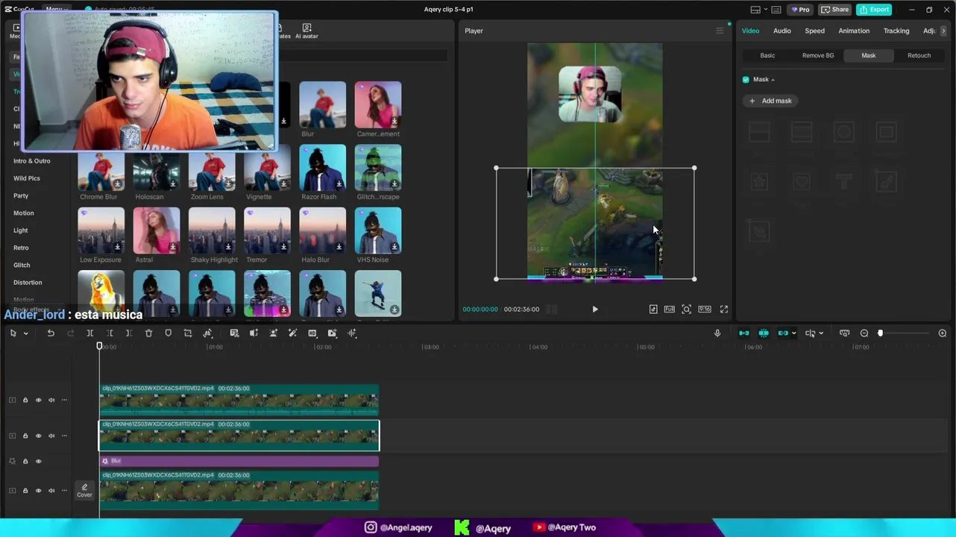Hide the top video track
The image size is (956, 537).
point(39,400)
